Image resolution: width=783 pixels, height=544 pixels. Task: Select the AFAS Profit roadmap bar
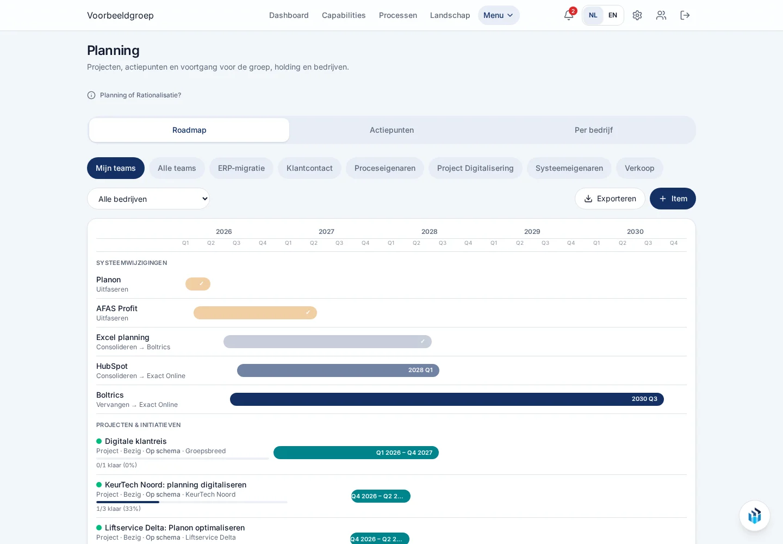tap(255, 313)
